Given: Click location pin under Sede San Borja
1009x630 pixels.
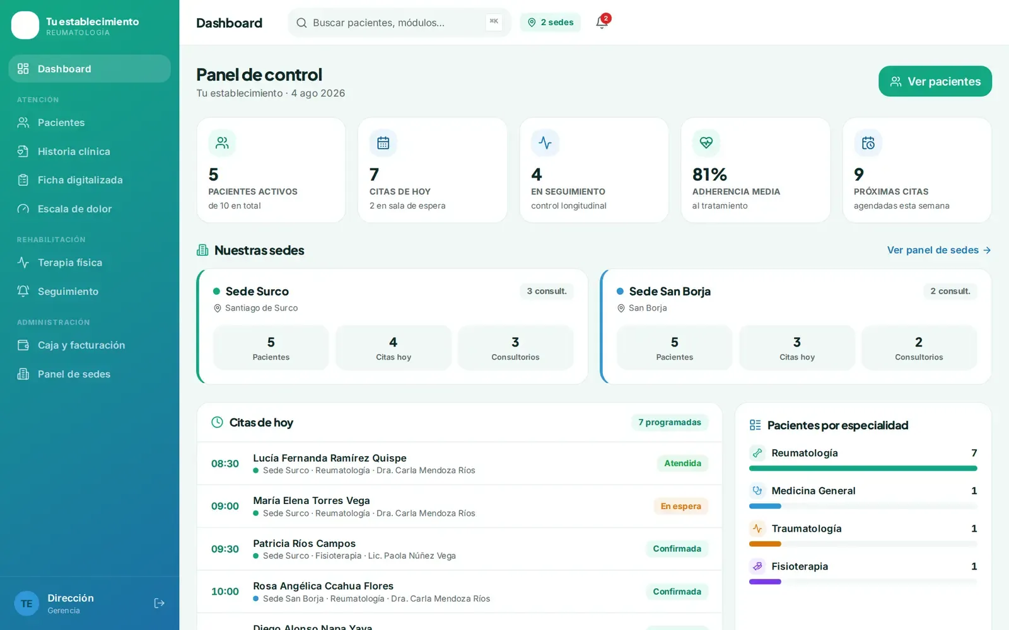Looking at the screenshot, I should point(621,308).
